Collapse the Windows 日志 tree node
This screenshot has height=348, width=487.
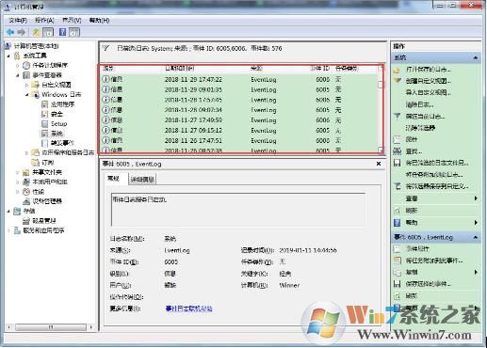coord(27,94)
